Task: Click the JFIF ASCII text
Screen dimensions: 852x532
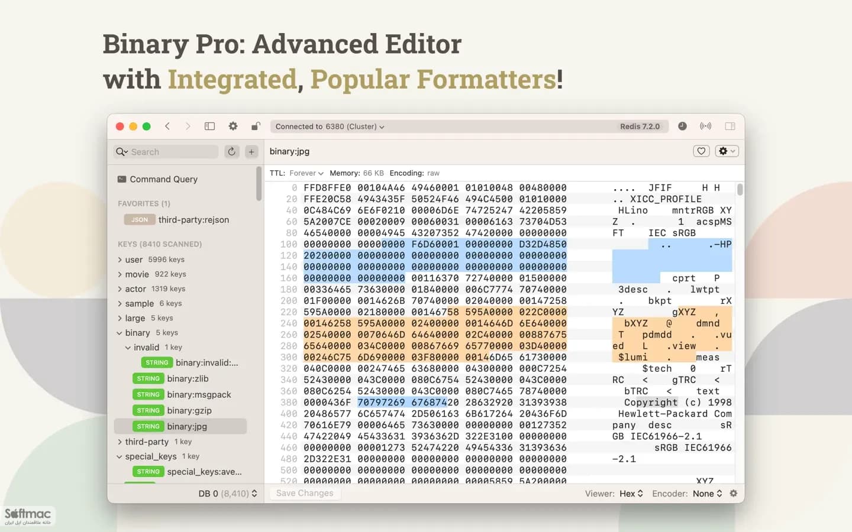Action: tap(660, 188)
